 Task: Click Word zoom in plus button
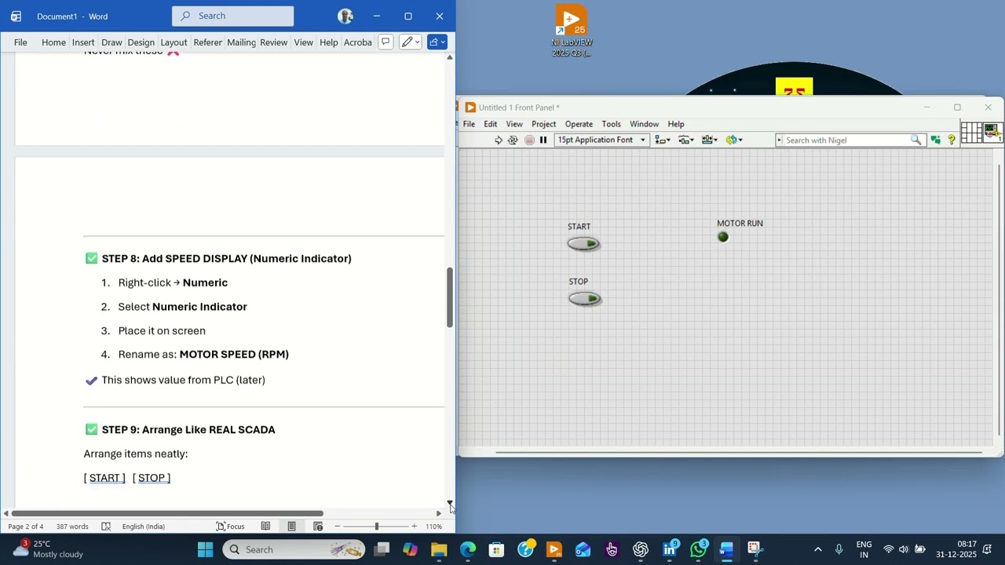(414, 527)
